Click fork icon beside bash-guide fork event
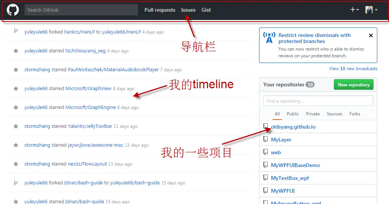Viewport: 389px width, 204px height. (15, 183)
